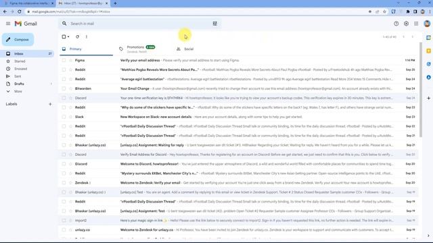Open browser extensions puzzle icon
The image size is (433, 243).
coord(408,11)
